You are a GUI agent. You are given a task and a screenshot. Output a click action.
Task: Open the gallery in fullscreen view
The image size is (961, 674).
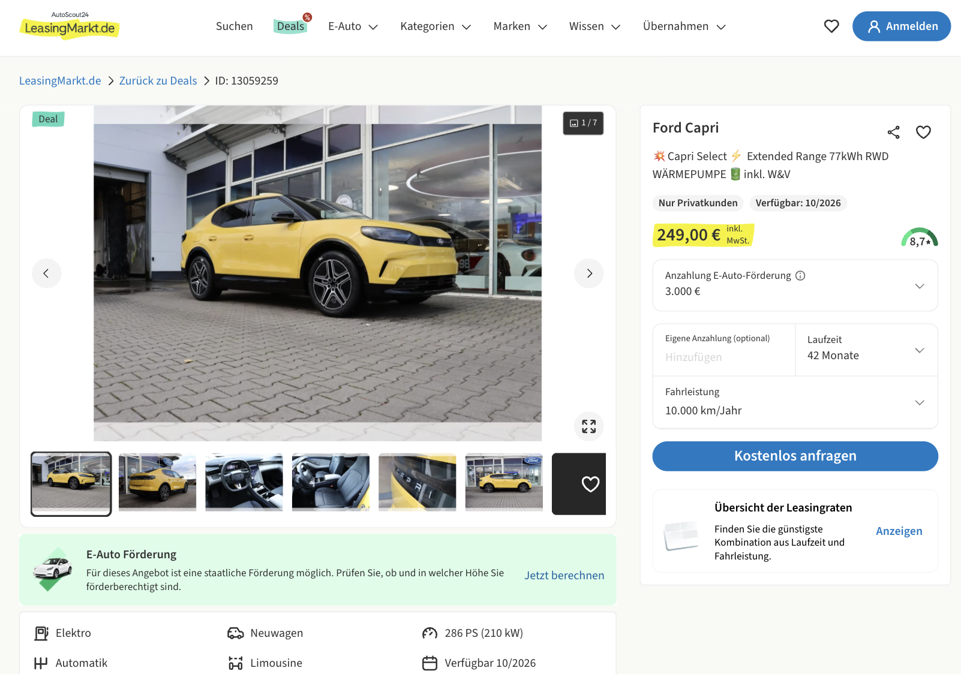(x=589, y=426)
